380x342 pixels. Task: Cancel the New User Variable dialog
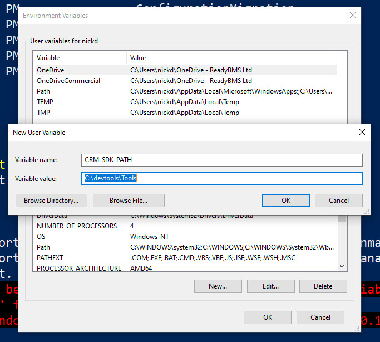coord(338,201)
